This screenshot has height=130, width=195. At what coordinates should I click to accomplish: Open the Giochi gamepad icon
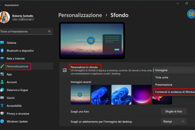click(2, 98)
